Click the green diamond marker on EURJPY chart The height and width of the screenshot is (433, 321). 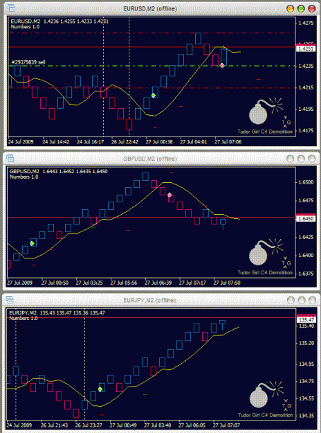coord(100,389)
